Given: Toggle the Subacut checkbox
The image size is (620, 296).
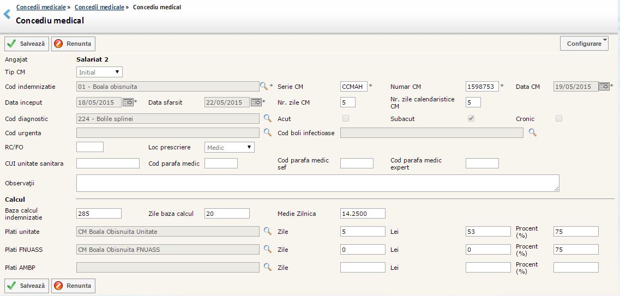Looking at the screenshot, I should [471, 118].
